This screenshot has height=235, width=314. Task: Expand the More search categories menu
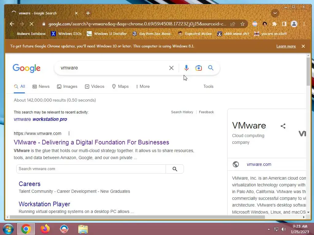tap(143, 87)
